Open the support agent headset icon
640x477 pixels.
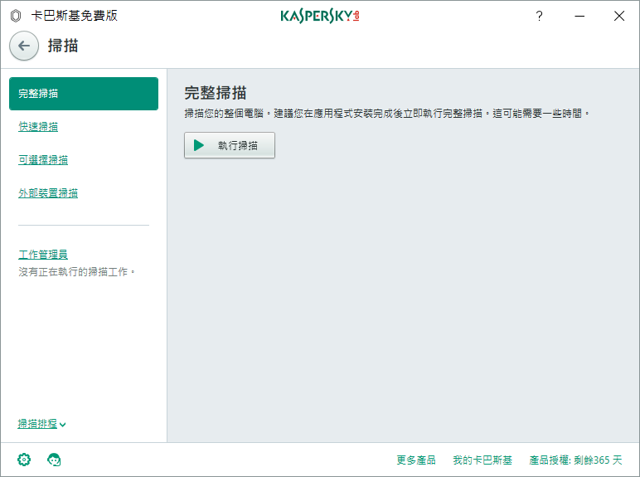click(x=55, y=460)
